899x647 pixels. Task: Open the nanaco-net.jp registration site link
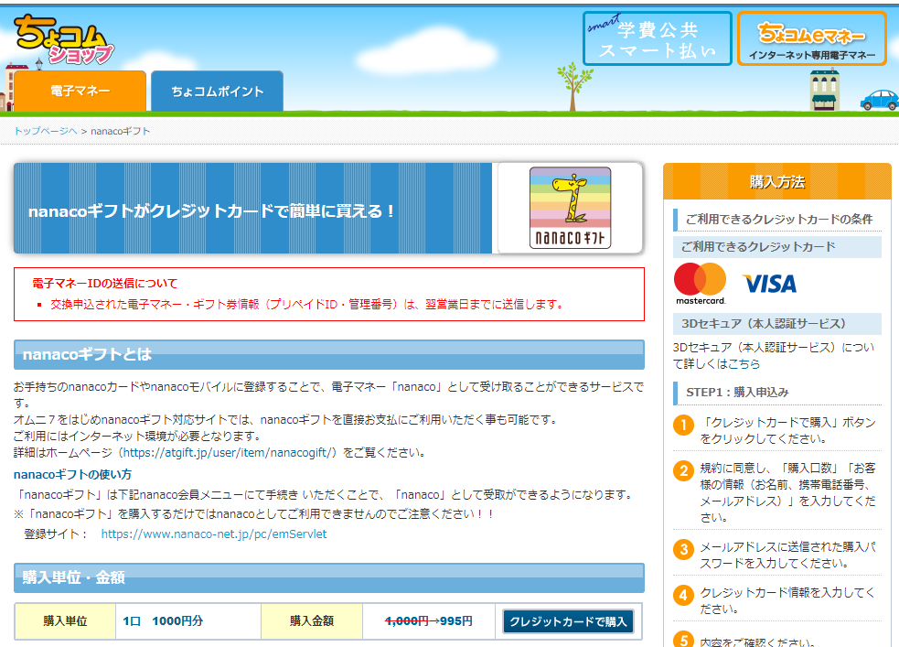(214, 534)
